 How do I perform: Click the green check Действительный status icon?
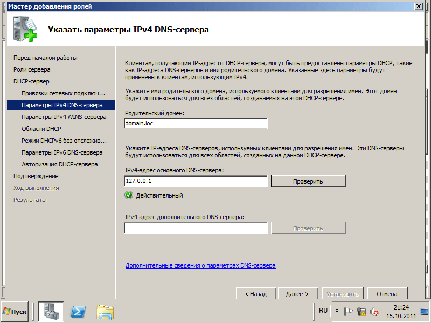129,195
